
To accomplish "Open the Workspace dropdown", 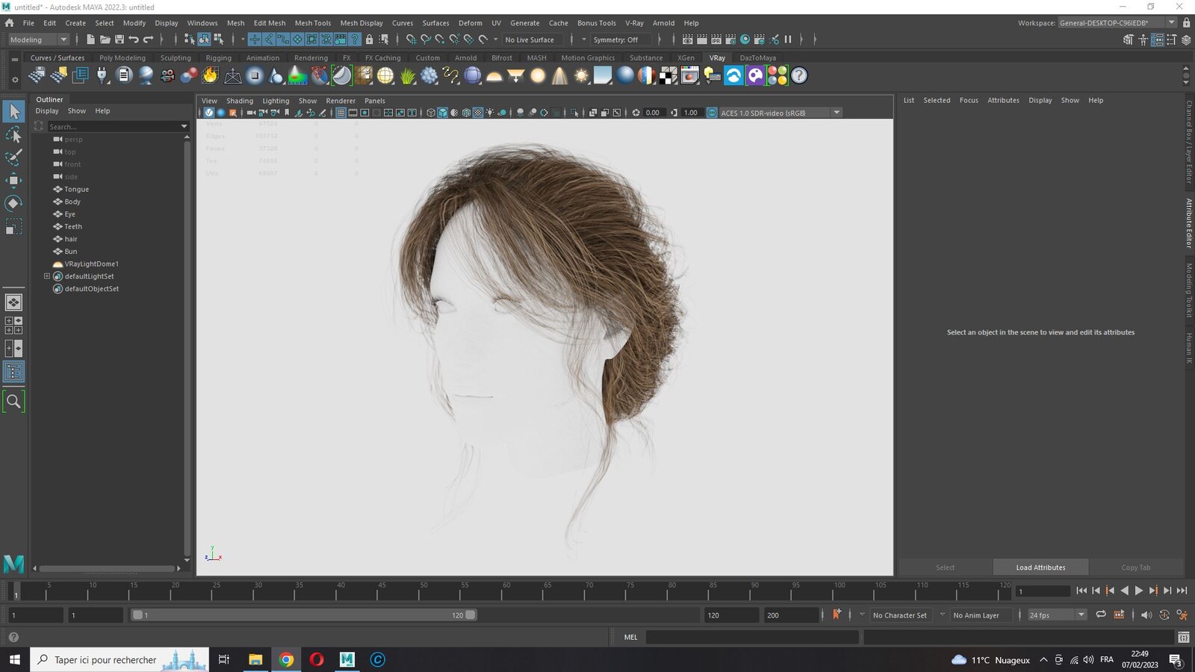I will 1117,23.
